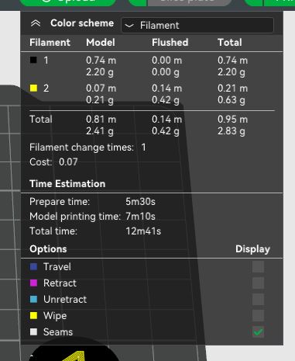
Task: Click the Total column header
Action: [x=230, y=43]
